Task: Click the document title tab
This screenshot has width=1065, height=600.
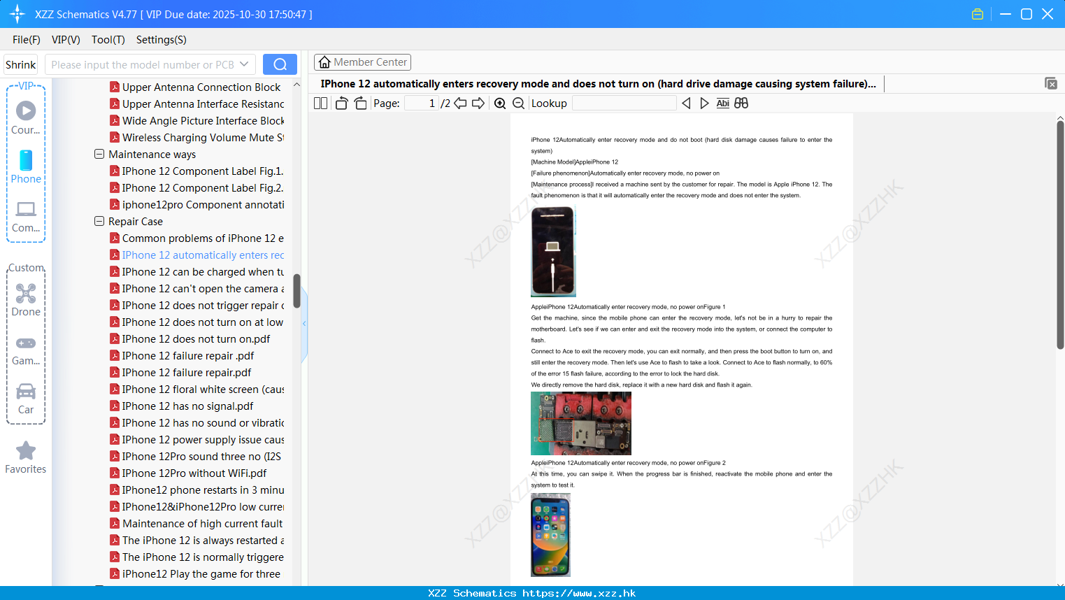Action: point(598,83)
